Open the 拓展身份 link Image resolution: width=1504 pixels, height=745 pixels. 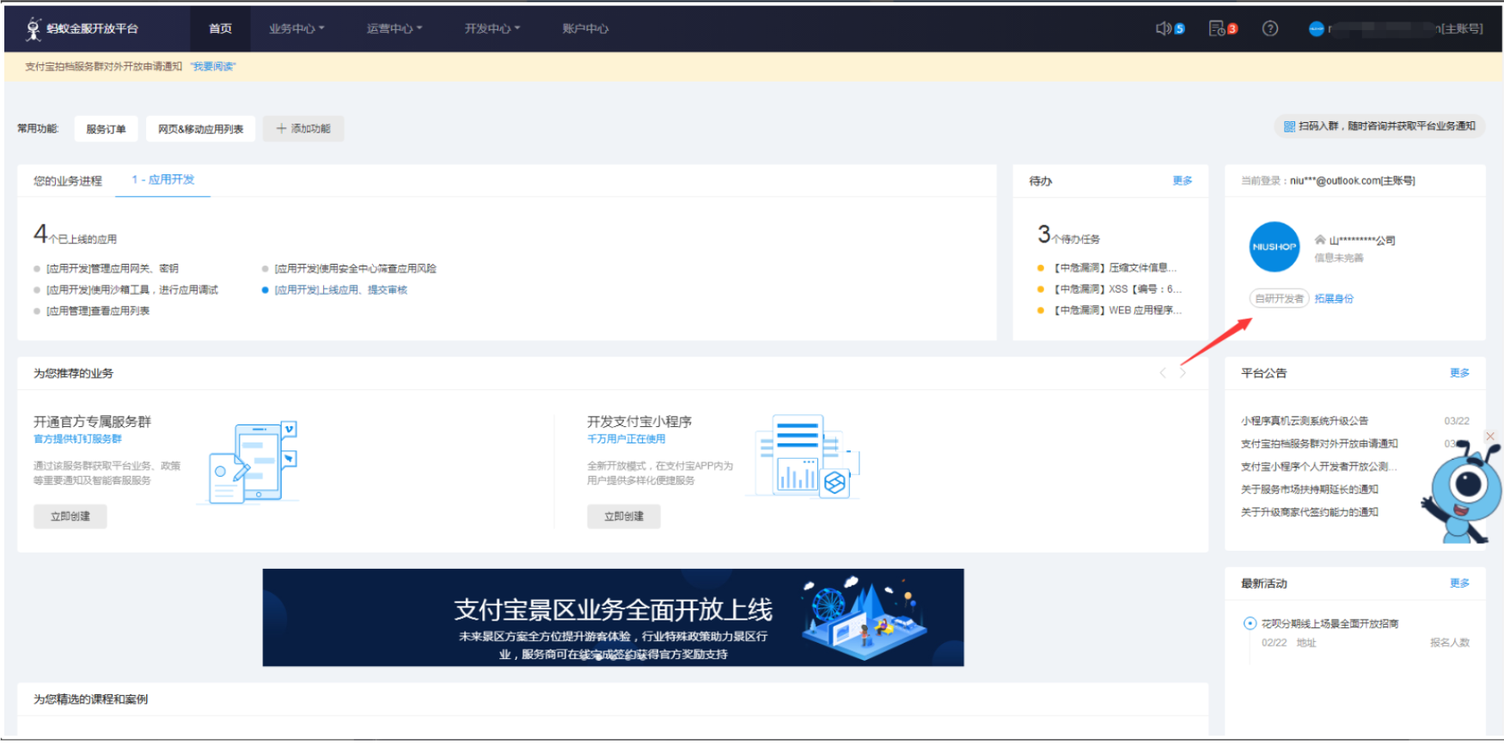[1334, 298]
